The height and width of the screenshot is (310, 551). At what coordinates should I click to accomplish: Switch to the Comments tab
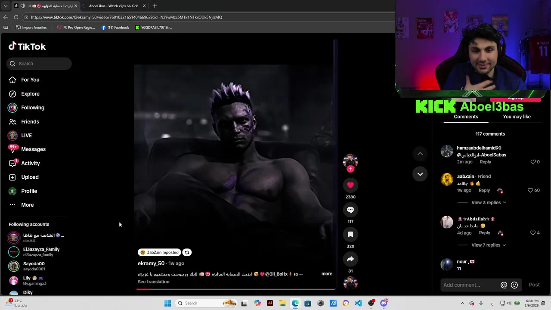[x=466, y=117]
